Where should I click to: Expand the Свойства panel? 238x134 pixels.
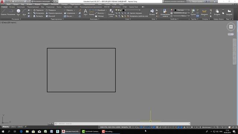pos(174,19)
